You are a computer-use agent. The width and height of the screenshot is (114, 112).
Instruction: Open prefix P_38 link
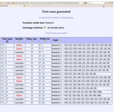(42, 77)
